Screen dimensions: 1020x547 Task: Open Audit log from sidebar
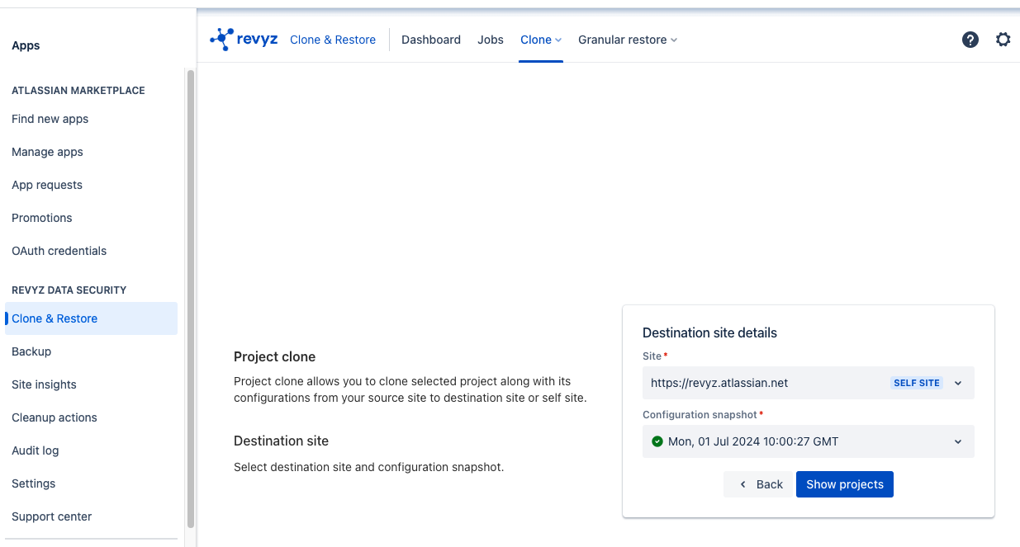tap(35, 450)
